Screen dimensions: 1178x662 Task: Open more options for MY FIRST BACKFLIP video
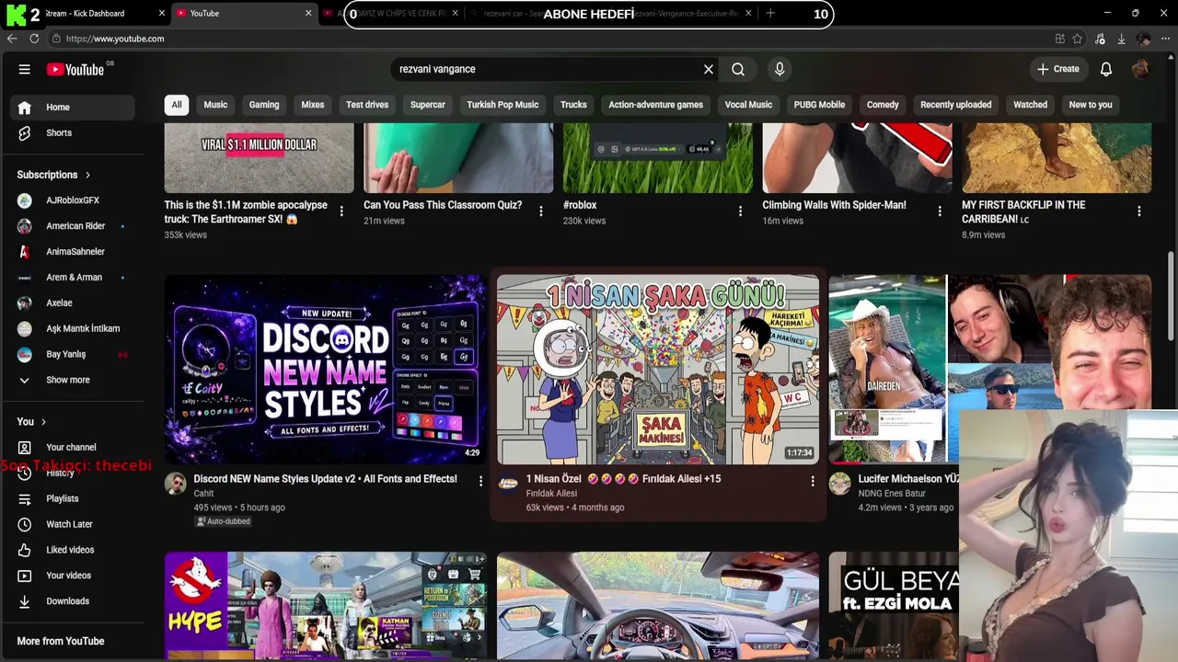click(1139, 211)
